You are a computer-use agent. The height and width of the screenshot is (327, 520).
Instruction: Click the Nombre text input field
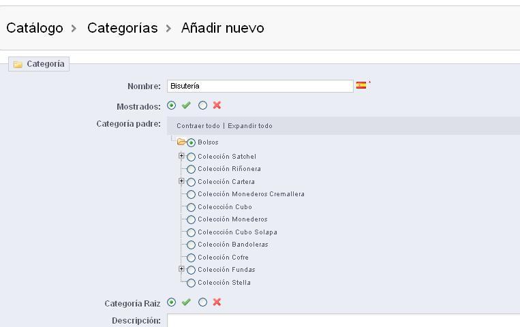tap(260, 86)
